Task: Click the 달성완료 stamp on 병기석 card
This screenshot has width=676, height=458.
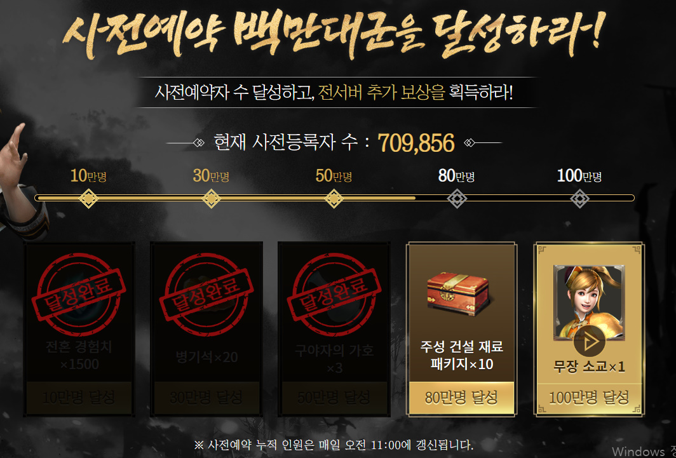Action: [206, 293]
